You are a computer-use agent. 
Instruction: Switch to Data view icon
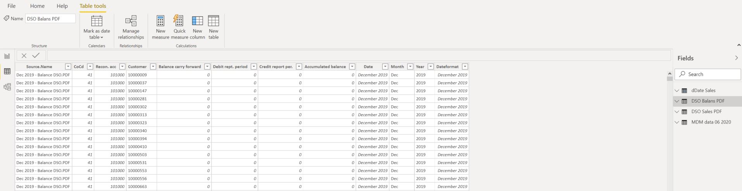7,71
